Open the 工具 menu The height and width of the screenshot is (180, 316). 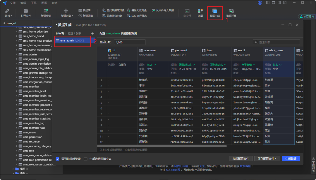34,3
